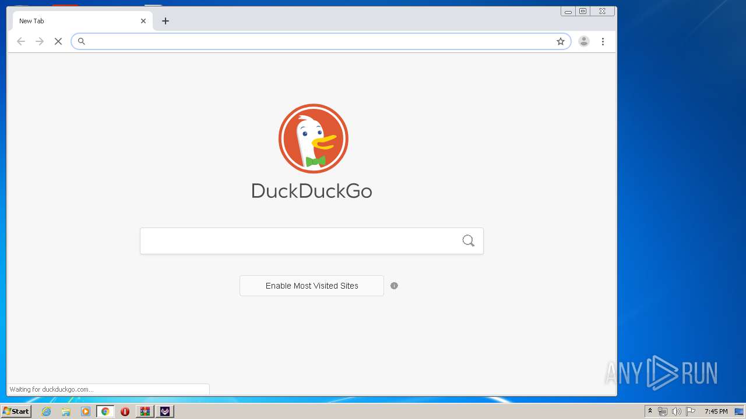Open the Chrome three-dot menu
Image resolution: width=746 pixels, height=419 pixels.
click(x=603, y=41)
